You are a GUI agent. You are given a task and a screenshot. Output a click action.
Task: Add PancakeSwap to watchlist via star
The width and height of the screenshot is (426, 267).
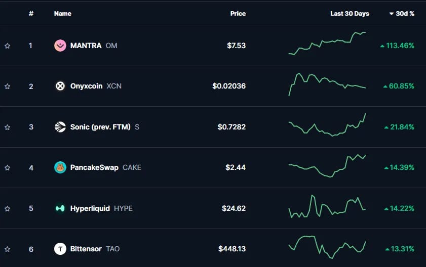click(7, 168)
